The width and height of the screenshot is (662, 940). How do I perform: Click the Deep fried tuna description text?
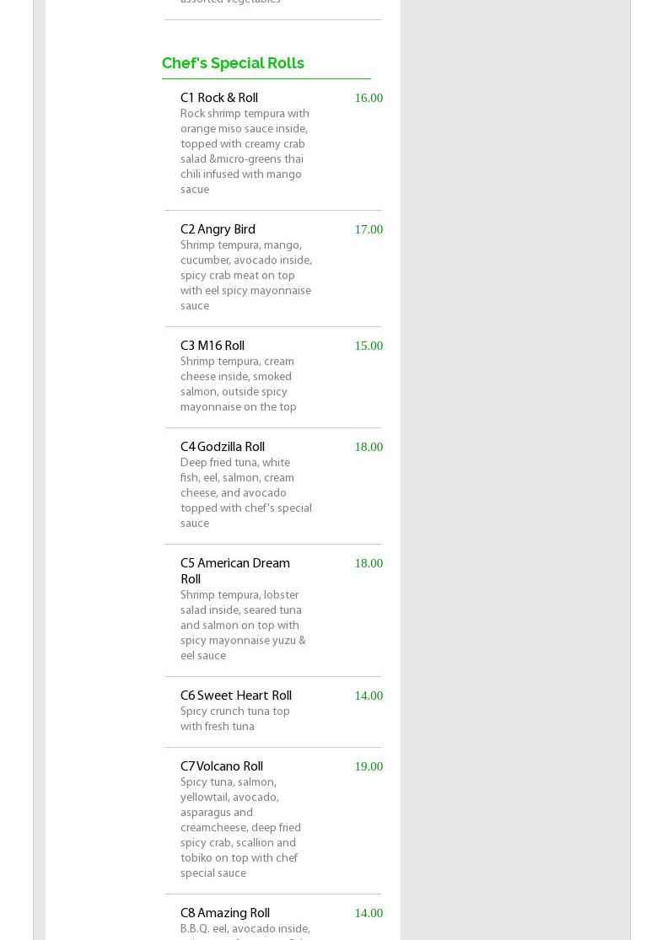245,493
